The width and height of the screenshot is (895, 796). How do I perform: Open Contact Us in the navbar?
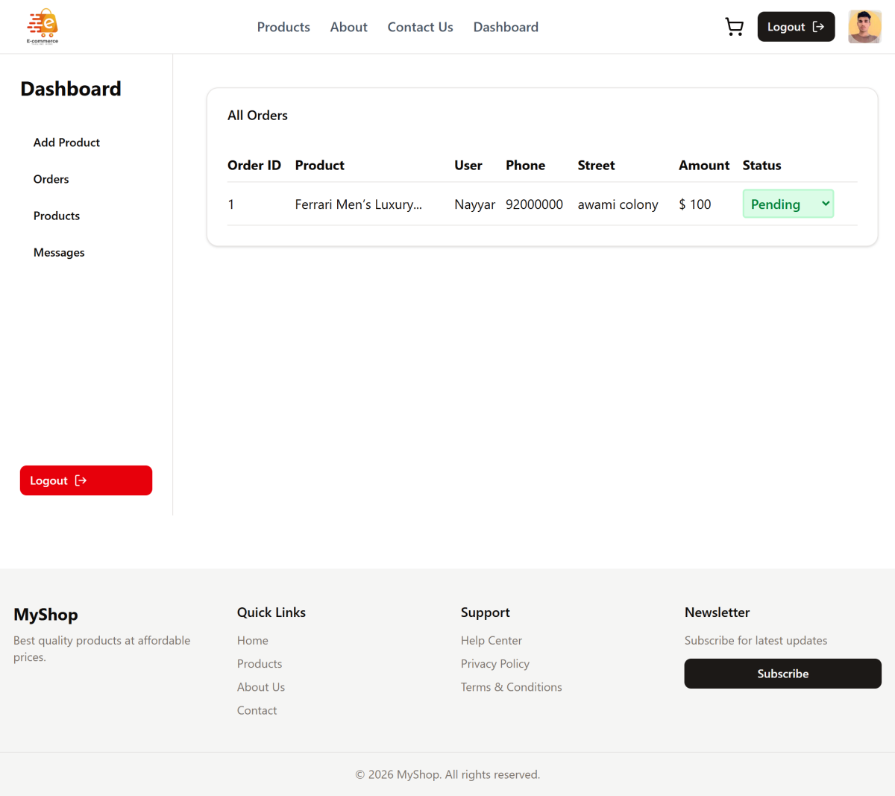coord(420,27)
